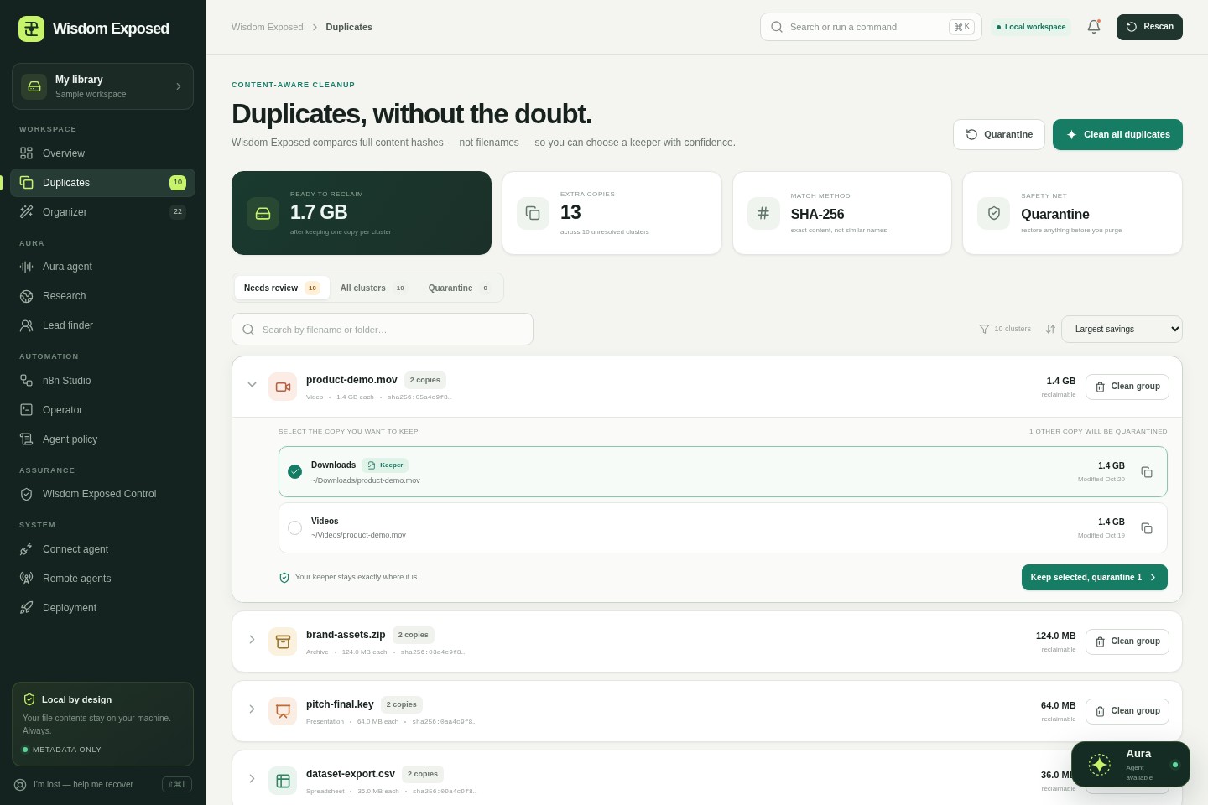Click Keep selected, quarantine 1
The height and width of the screenshot is (805, 1208).
[x=1095, y=578]
